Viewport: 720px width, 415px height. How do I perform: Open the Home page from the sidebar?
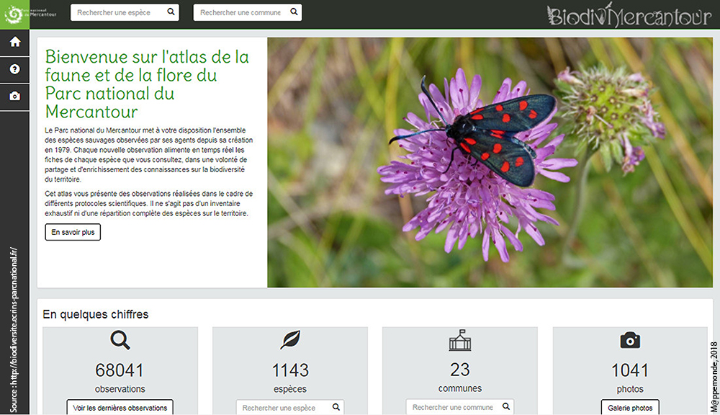pyautogui.click(x=15, y=42)
